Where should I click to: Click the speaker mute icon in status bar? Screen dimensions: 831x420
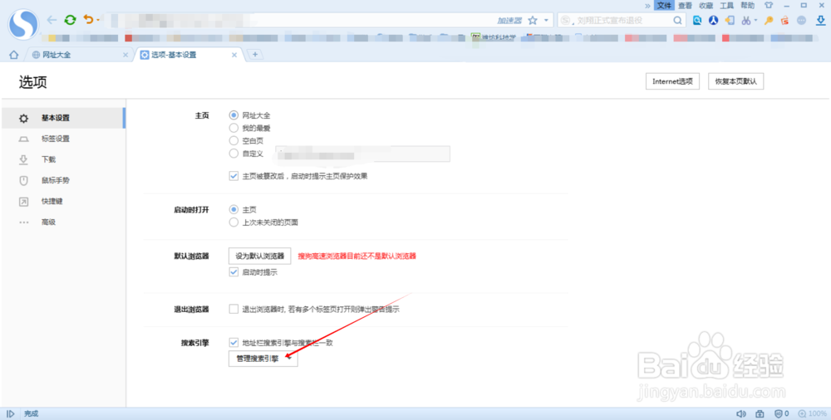[x=741, y=413]
